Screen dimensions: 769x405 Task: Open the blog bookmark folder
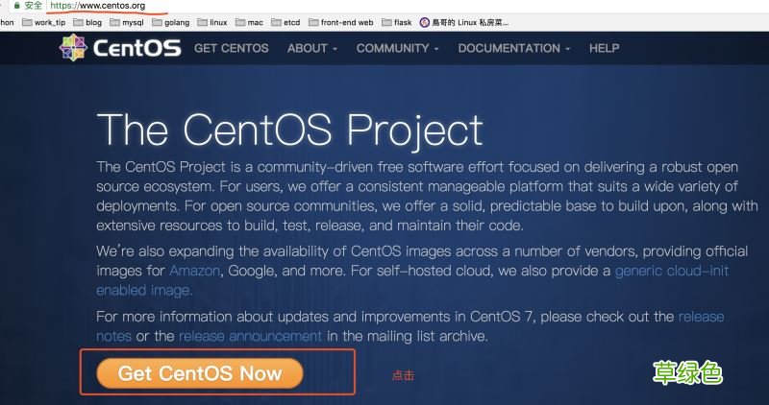(x=87, y=22)
